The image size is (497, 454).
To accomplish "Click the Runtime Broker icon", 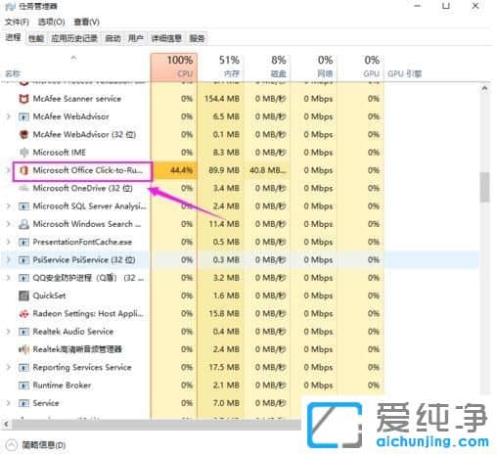I will 23,386.
